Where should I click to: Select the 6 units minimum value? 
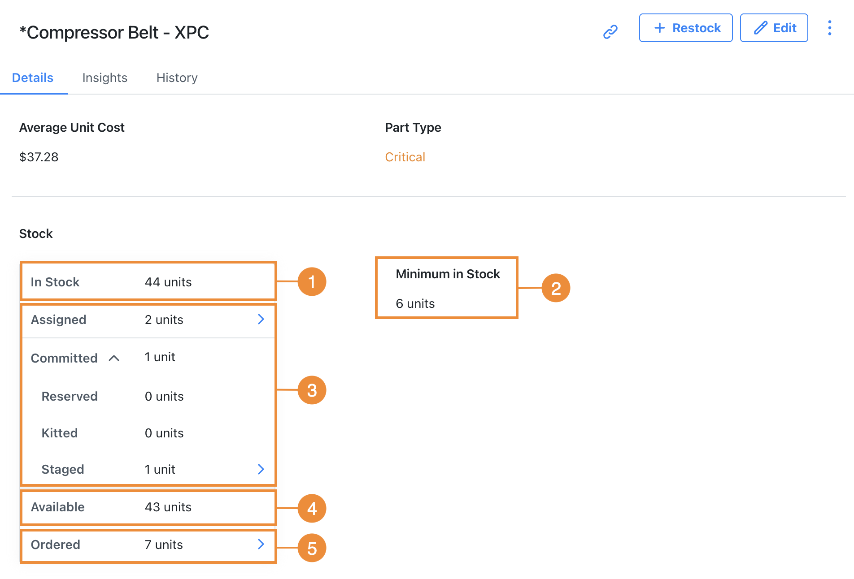(415, 303)
